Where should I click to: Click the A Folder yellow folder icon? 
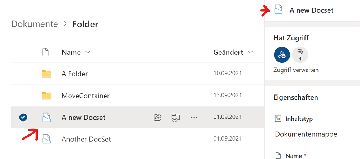[46, 74]
